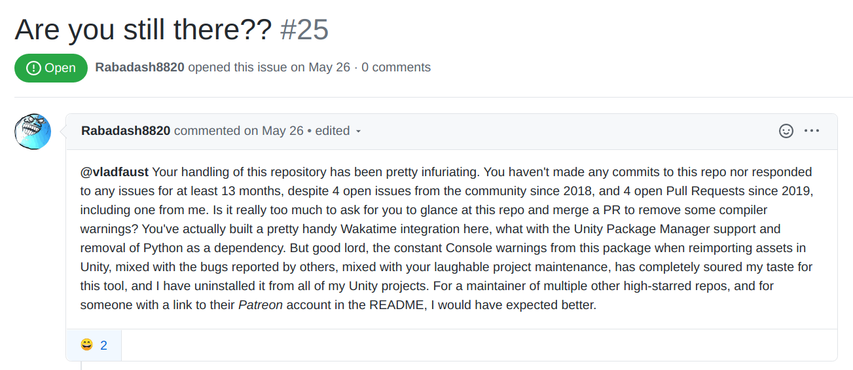Click the green Open status badge
This screenshot has width=853, height=370.
[51, 68]
